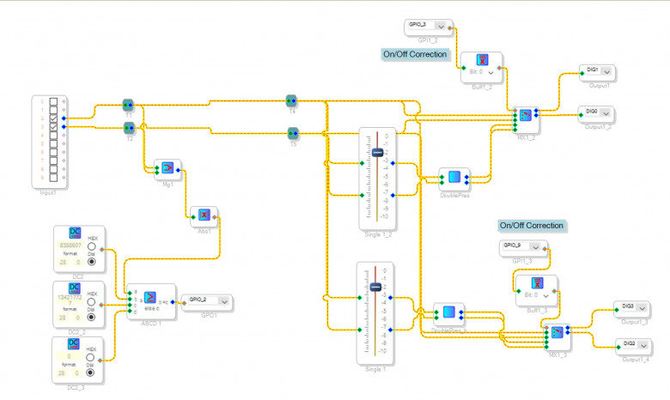
Task: Click the Buff1_2 buffer icon
Action: (482, 59)
